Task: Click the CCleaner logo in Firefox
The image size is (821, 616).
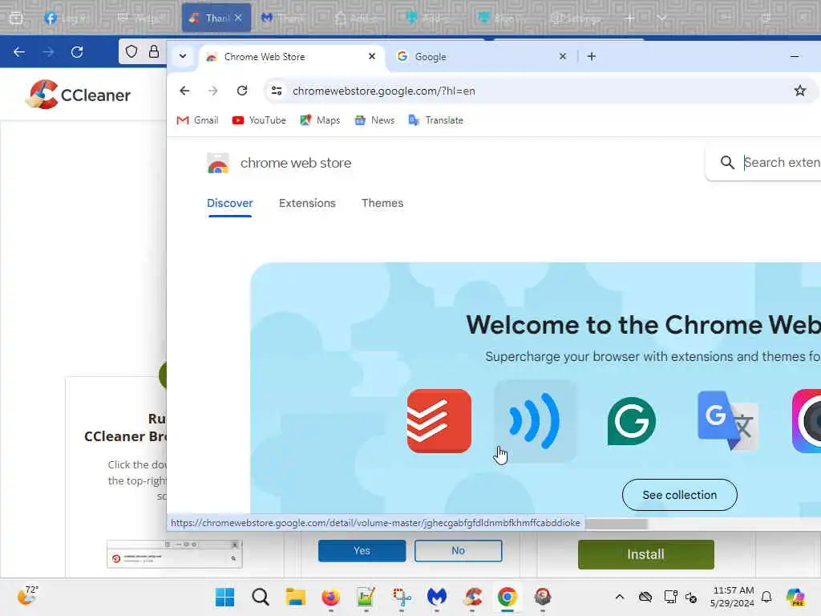Action: (x=78, y=95)
